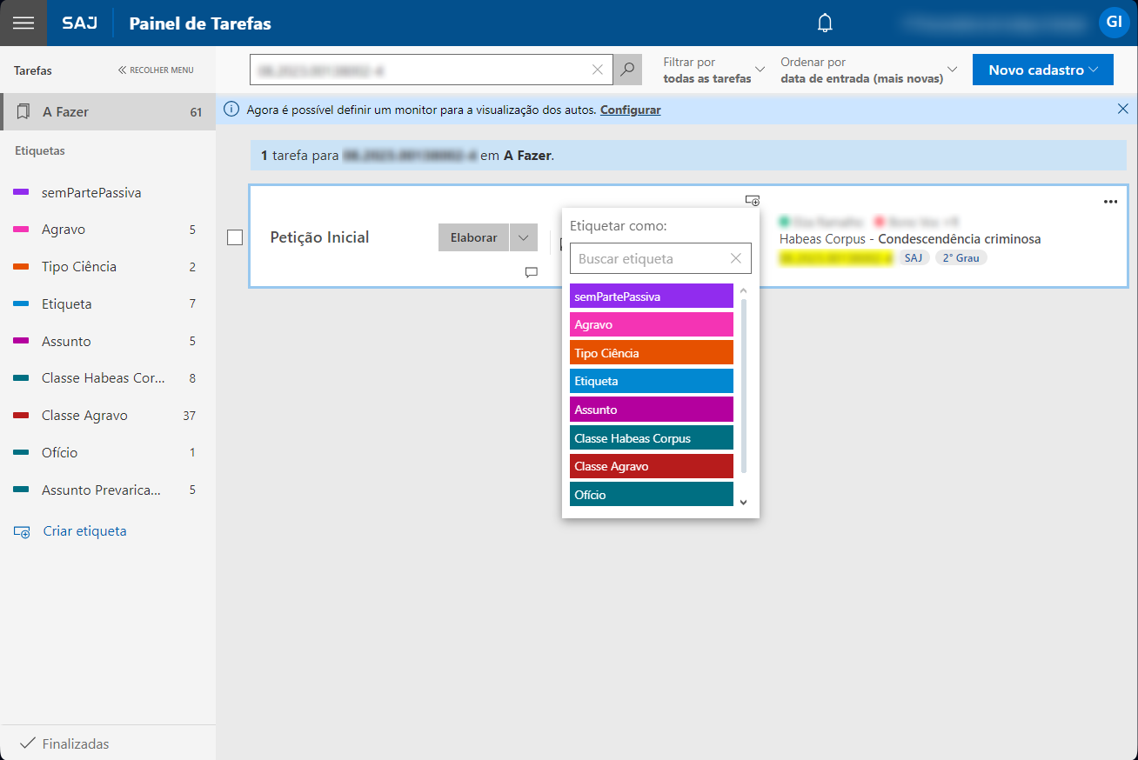Open Finalizadas at the sidebar bottom

75,743
